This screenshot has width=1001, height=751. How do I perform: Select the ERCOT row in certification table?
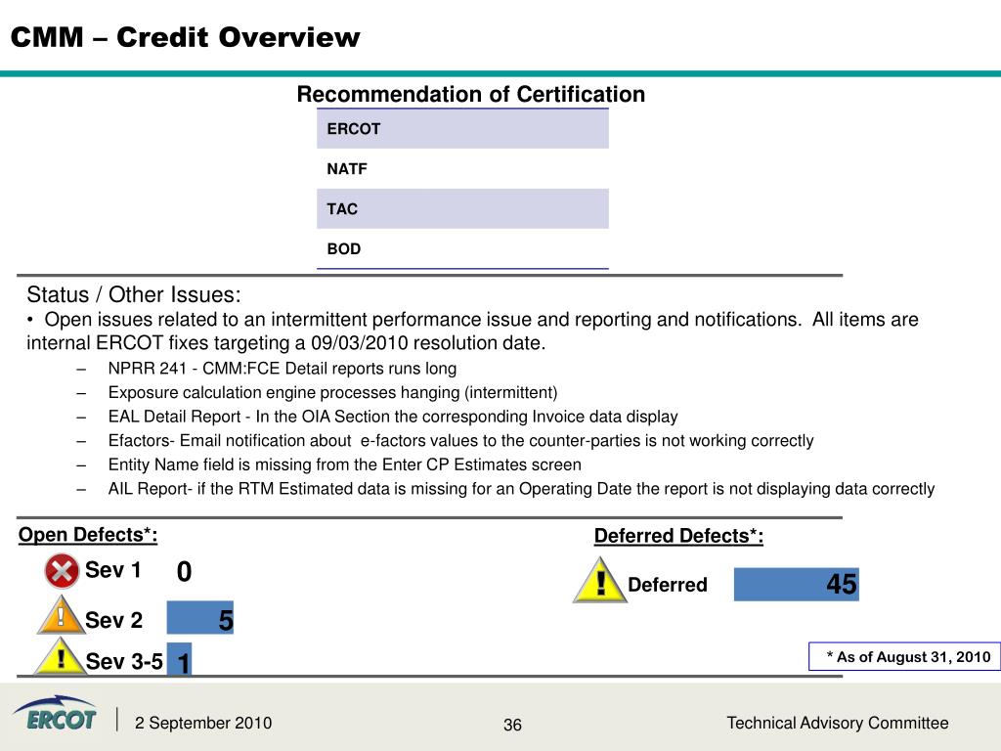click(x=462, y=129)
